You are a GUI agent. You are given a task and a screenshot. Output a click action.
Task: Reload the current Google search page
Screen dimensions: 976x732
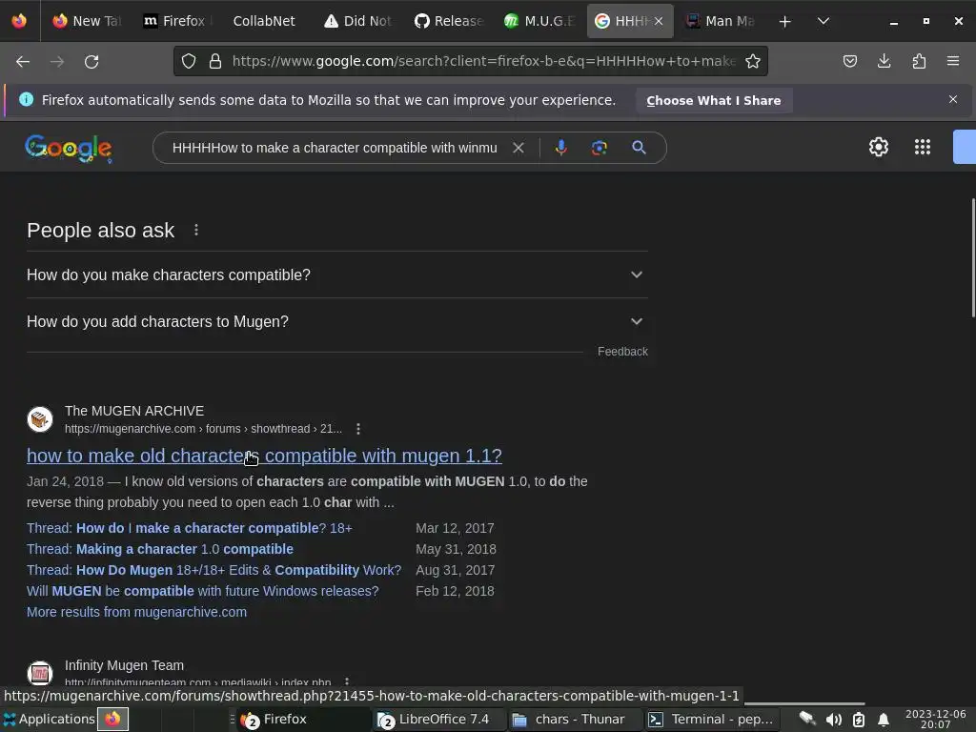point(91,62)
